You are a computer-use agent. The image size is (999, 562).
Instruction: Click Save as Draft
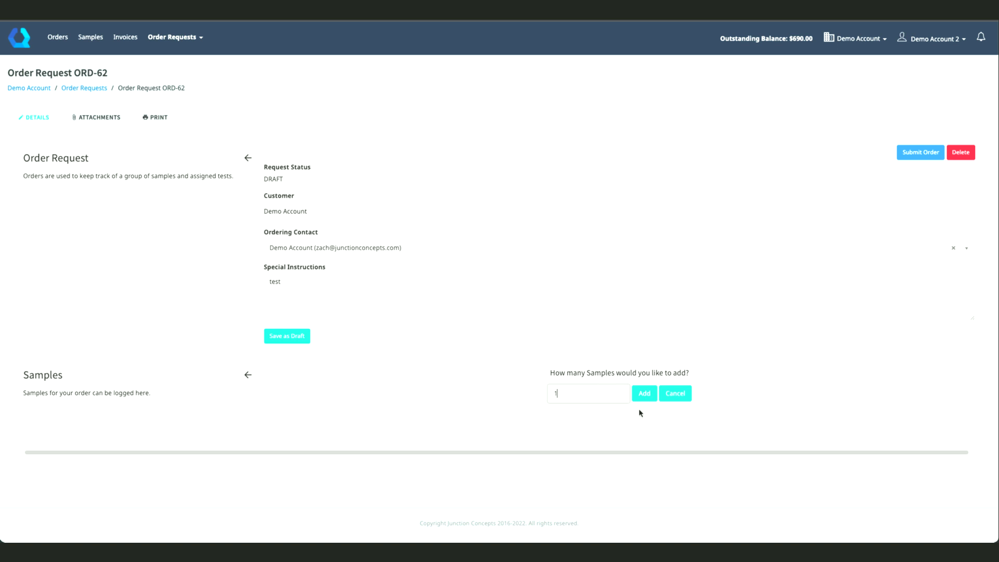287,336
